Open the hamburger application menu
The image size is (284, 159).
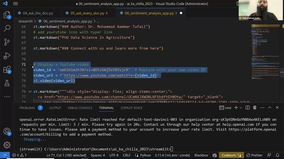16,4
